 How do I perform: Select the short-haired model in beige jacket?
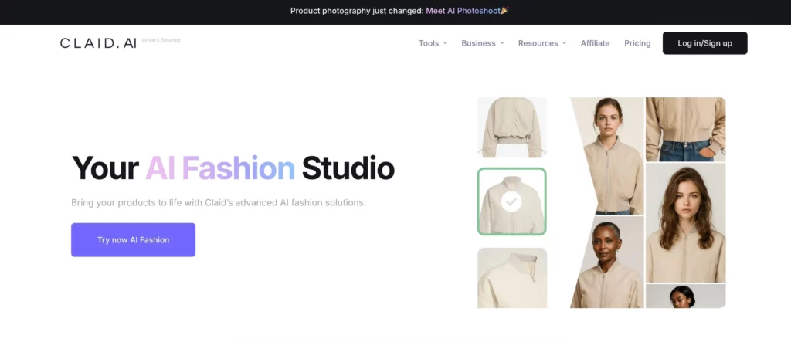[608, 262]
